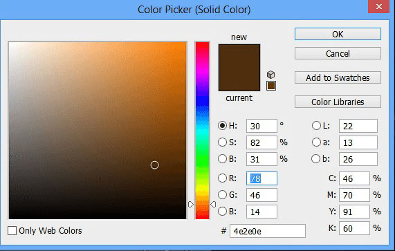The height and width of the screenshot is (251, 395).
Task: Click the Y field showing 91
Action: 354,212
